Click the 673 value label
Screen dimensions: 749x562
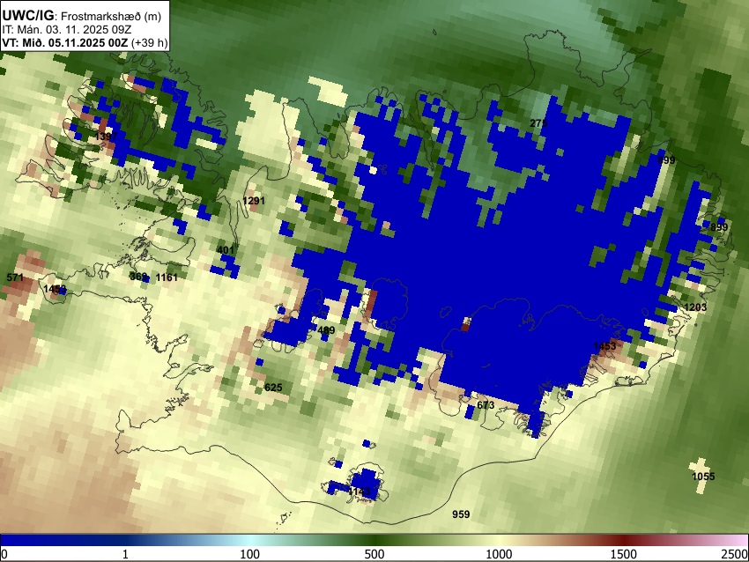[486, 405]
